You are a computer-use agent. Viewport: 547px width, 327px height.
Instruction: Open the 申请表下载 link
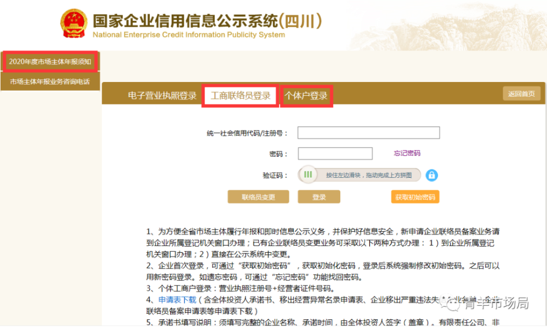point(177,300)
